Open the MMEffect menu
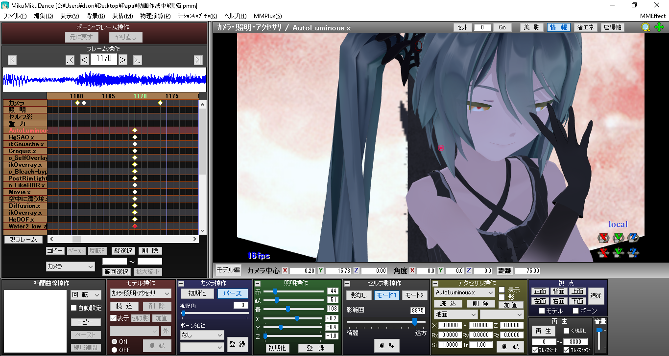The image size is (669, 356). 652,16
